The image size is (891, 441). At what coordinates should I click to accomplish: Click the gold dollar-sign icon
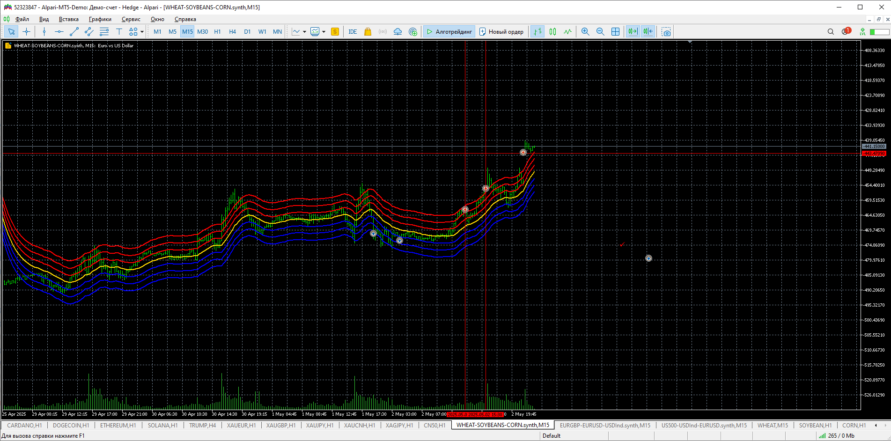335,32
